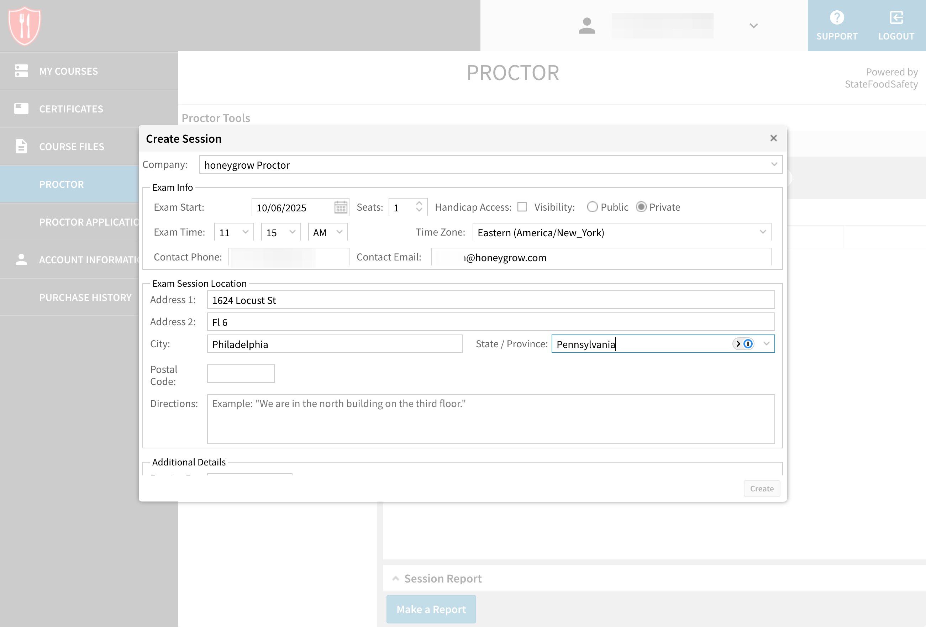This screenshot has height=627, width=926.
Task: Select Private visibility option
Action: tap(641, 207)
